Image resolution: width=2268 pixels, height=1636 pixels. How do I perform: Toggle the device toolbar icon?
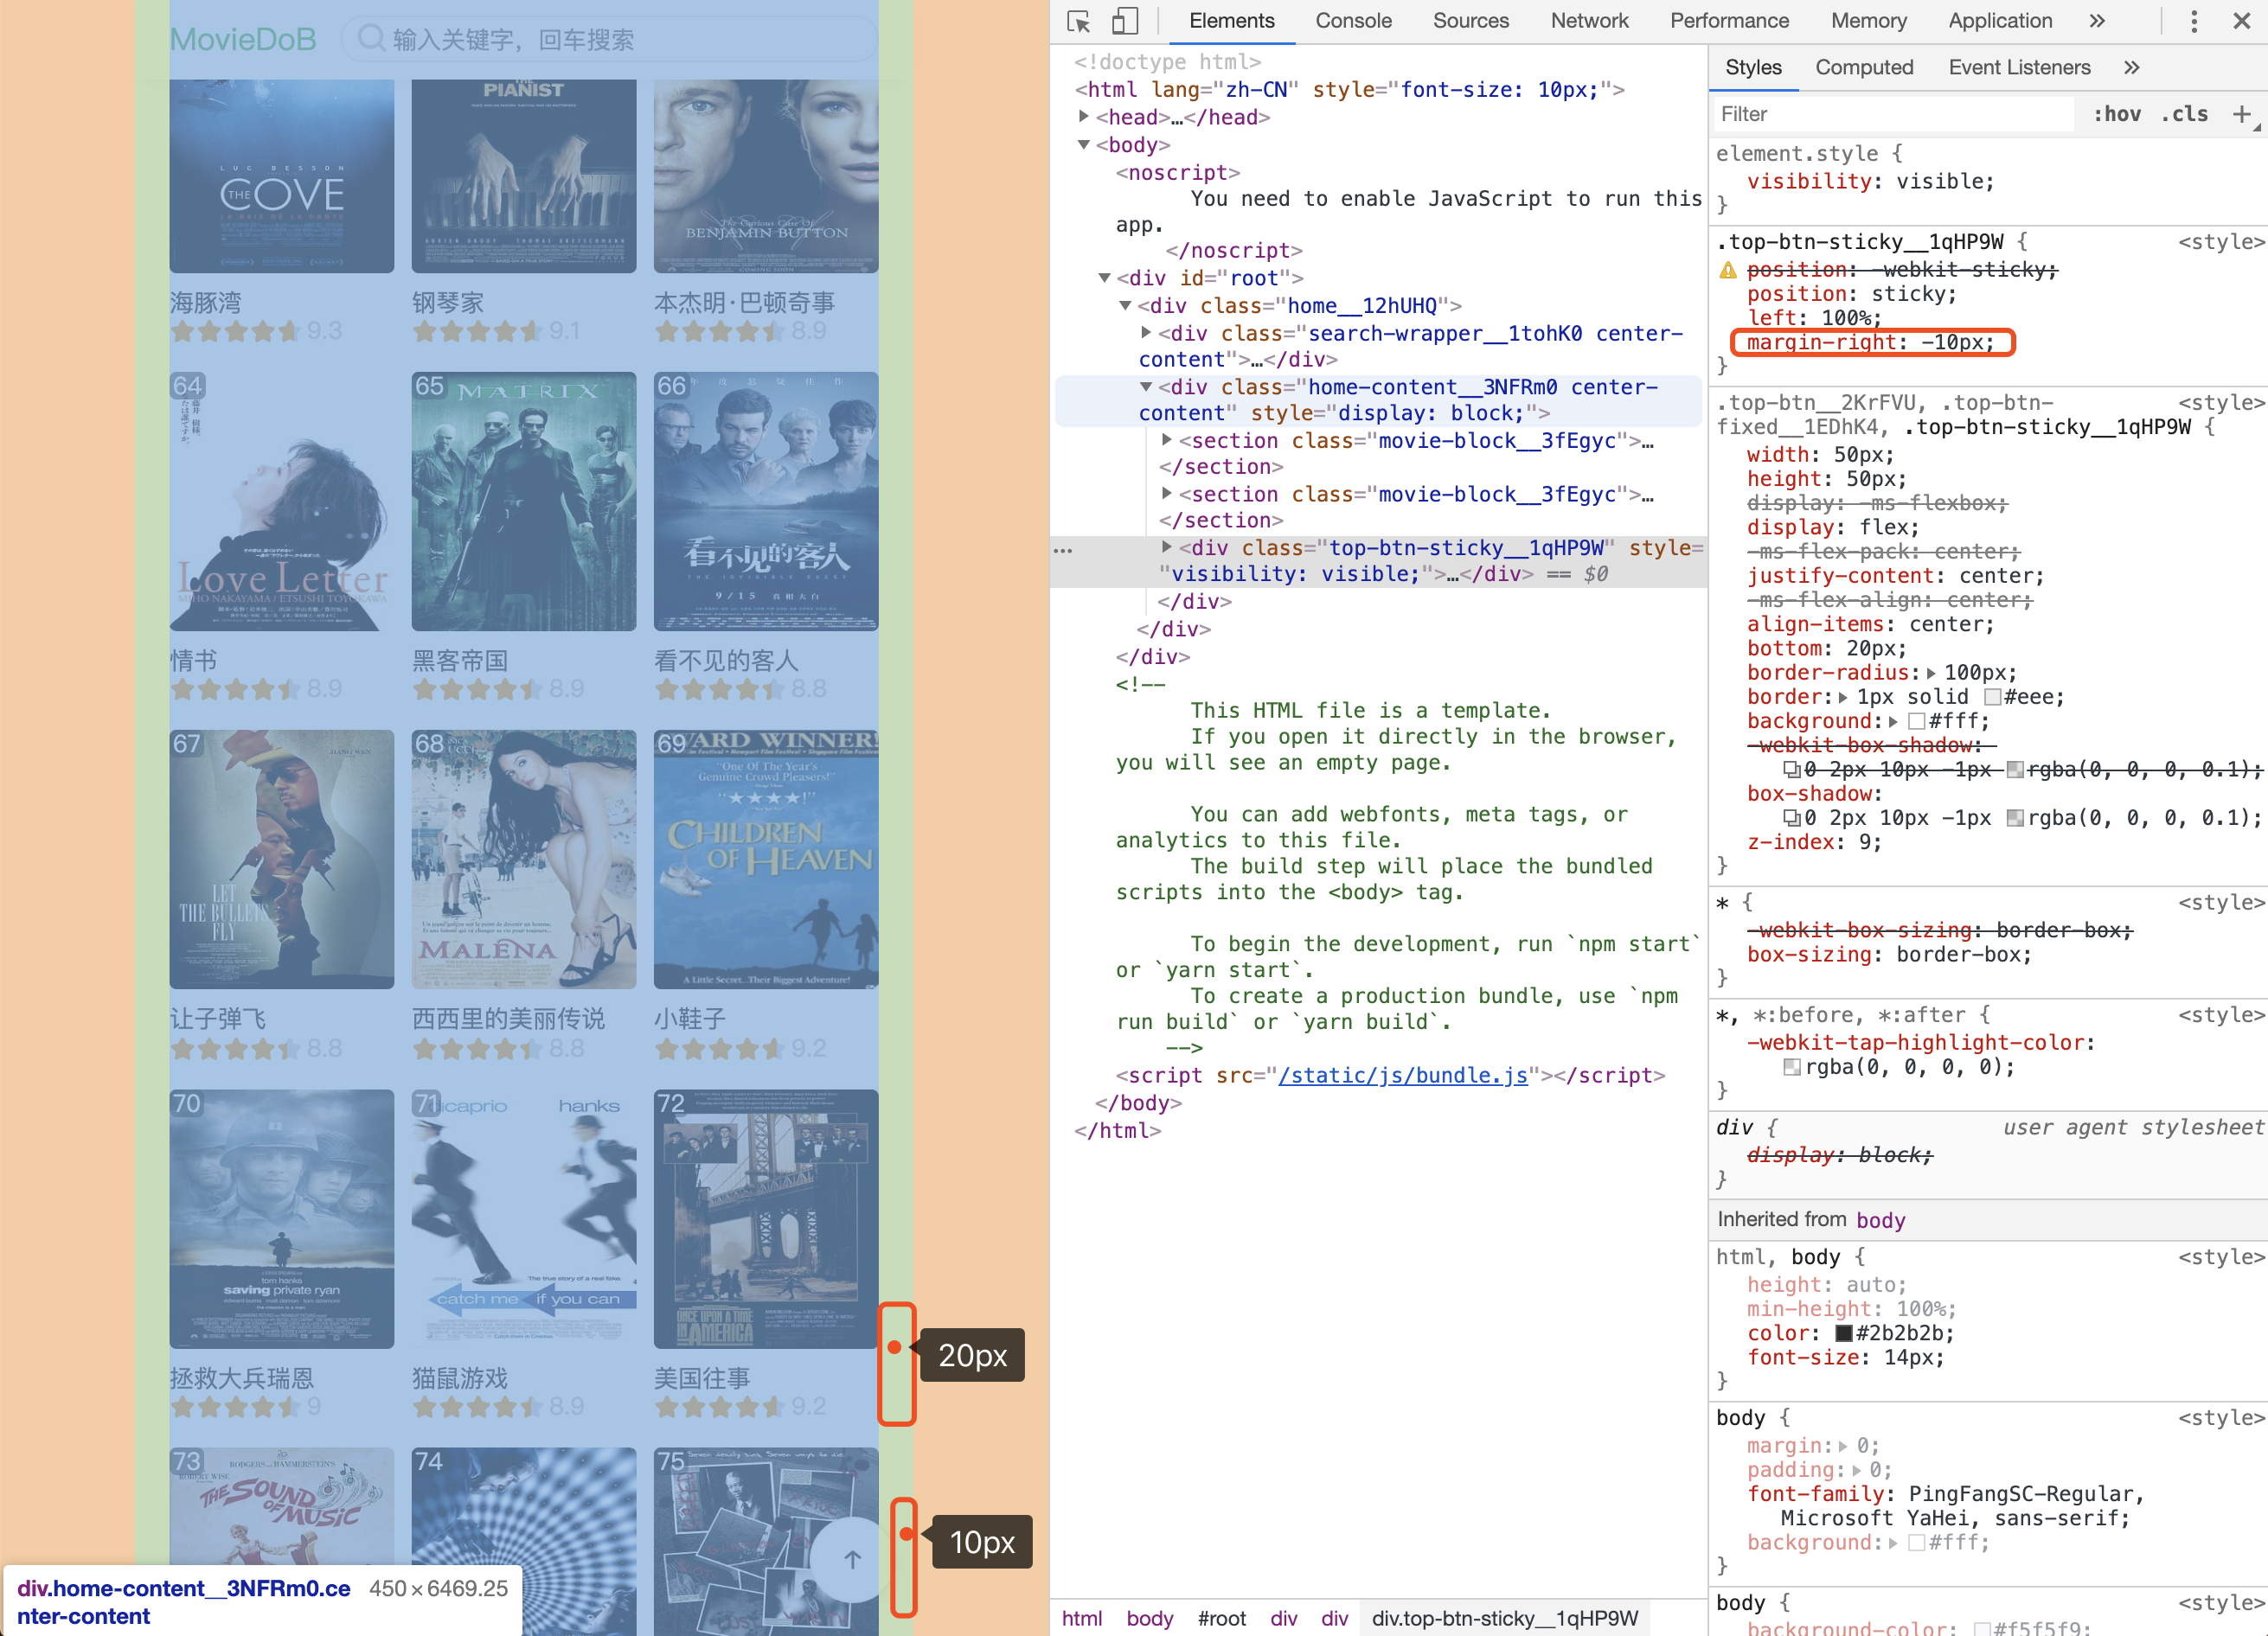tap(1125, 21)
